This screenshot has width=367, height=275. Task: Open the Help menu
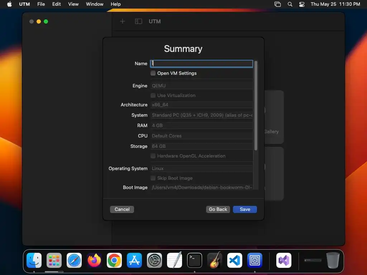tap(116, 4)
